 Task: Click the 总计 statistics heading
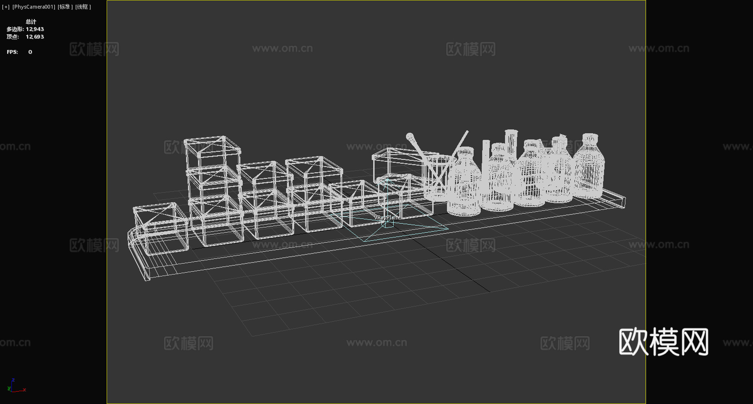click(31, 22)
